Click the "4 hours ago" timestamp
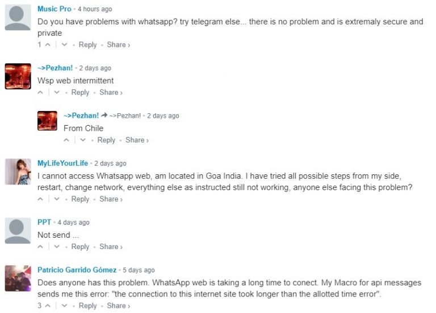 click(95, 9)
